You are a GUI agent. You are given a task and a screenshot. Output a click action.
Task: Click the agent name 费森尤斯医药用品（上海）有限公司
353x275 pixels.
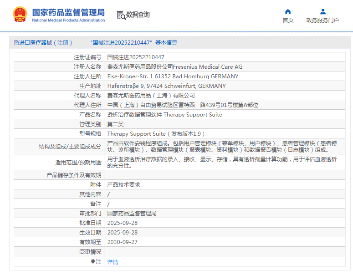coord(151,96)
